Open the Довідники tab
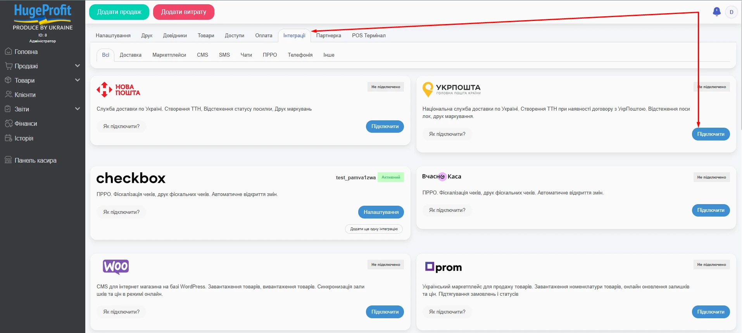The width and height of the screenshot is (742, 333). (x=175, y=35)
